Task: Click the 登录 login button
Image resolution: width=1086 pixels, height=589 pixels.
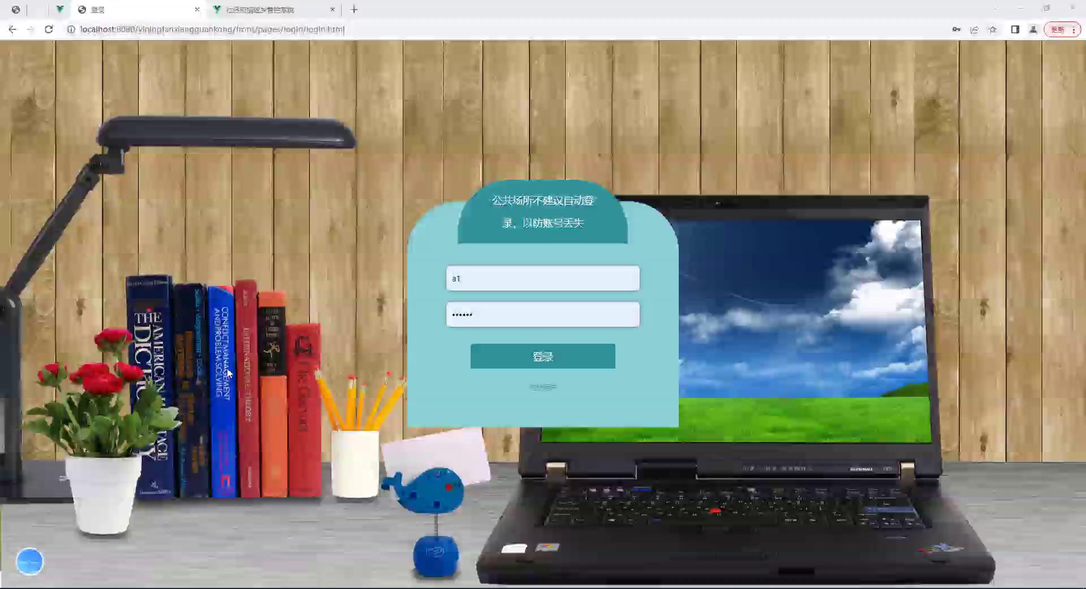Action: pyautogui.click(x=543, y=356)
